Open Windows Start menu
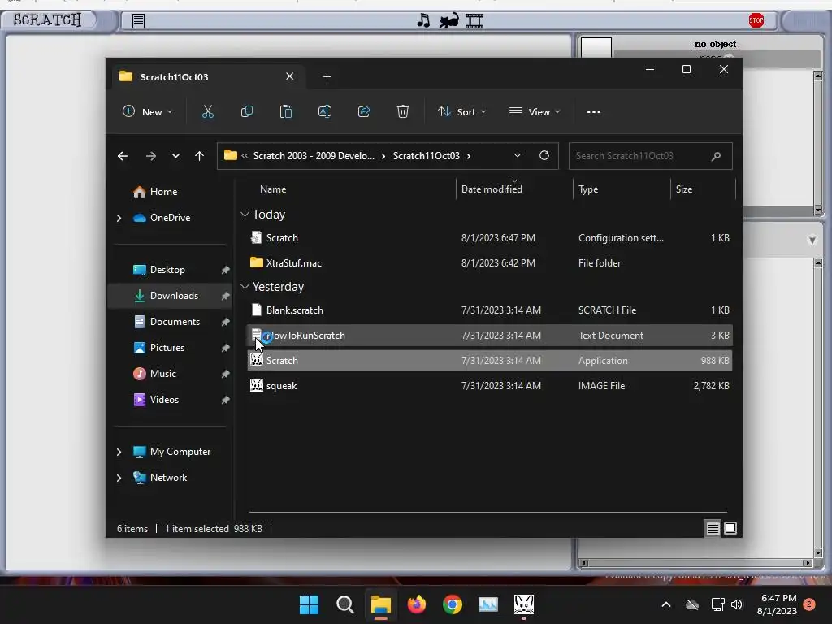 click(309, 604)
